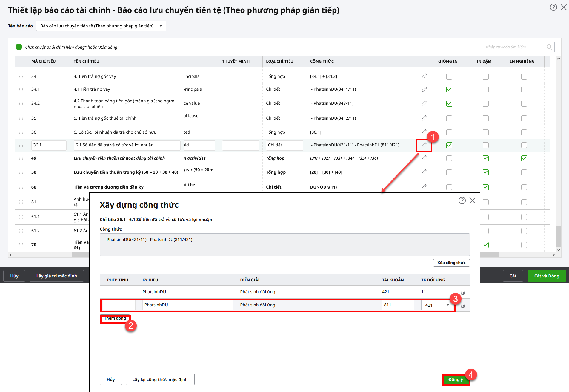Toggle In nghiêng checkbox for row 40
This screenshot has height=392, width=569.
tap(524, 158)
